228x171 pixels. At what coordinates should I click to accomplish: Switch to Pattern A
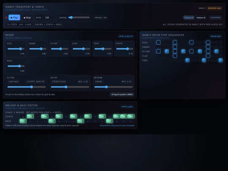(x=189, y=18)
